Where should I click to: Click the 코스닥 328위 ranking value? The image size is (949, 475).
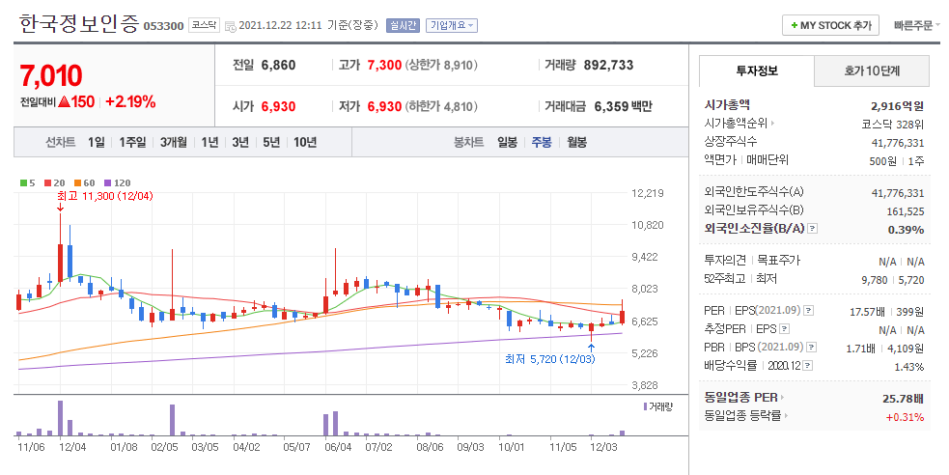coord(893,124)
